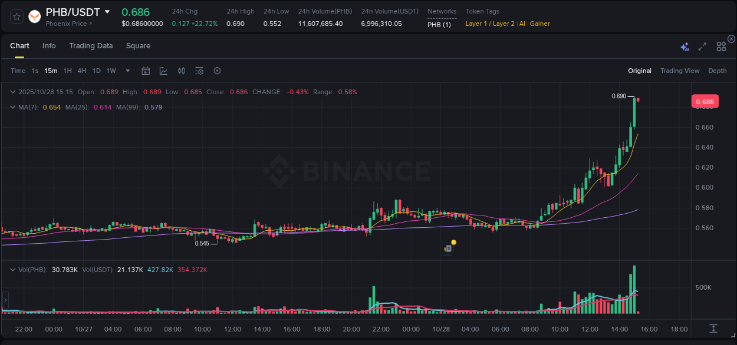Switch the chart to Depth view

click(717, 71)
